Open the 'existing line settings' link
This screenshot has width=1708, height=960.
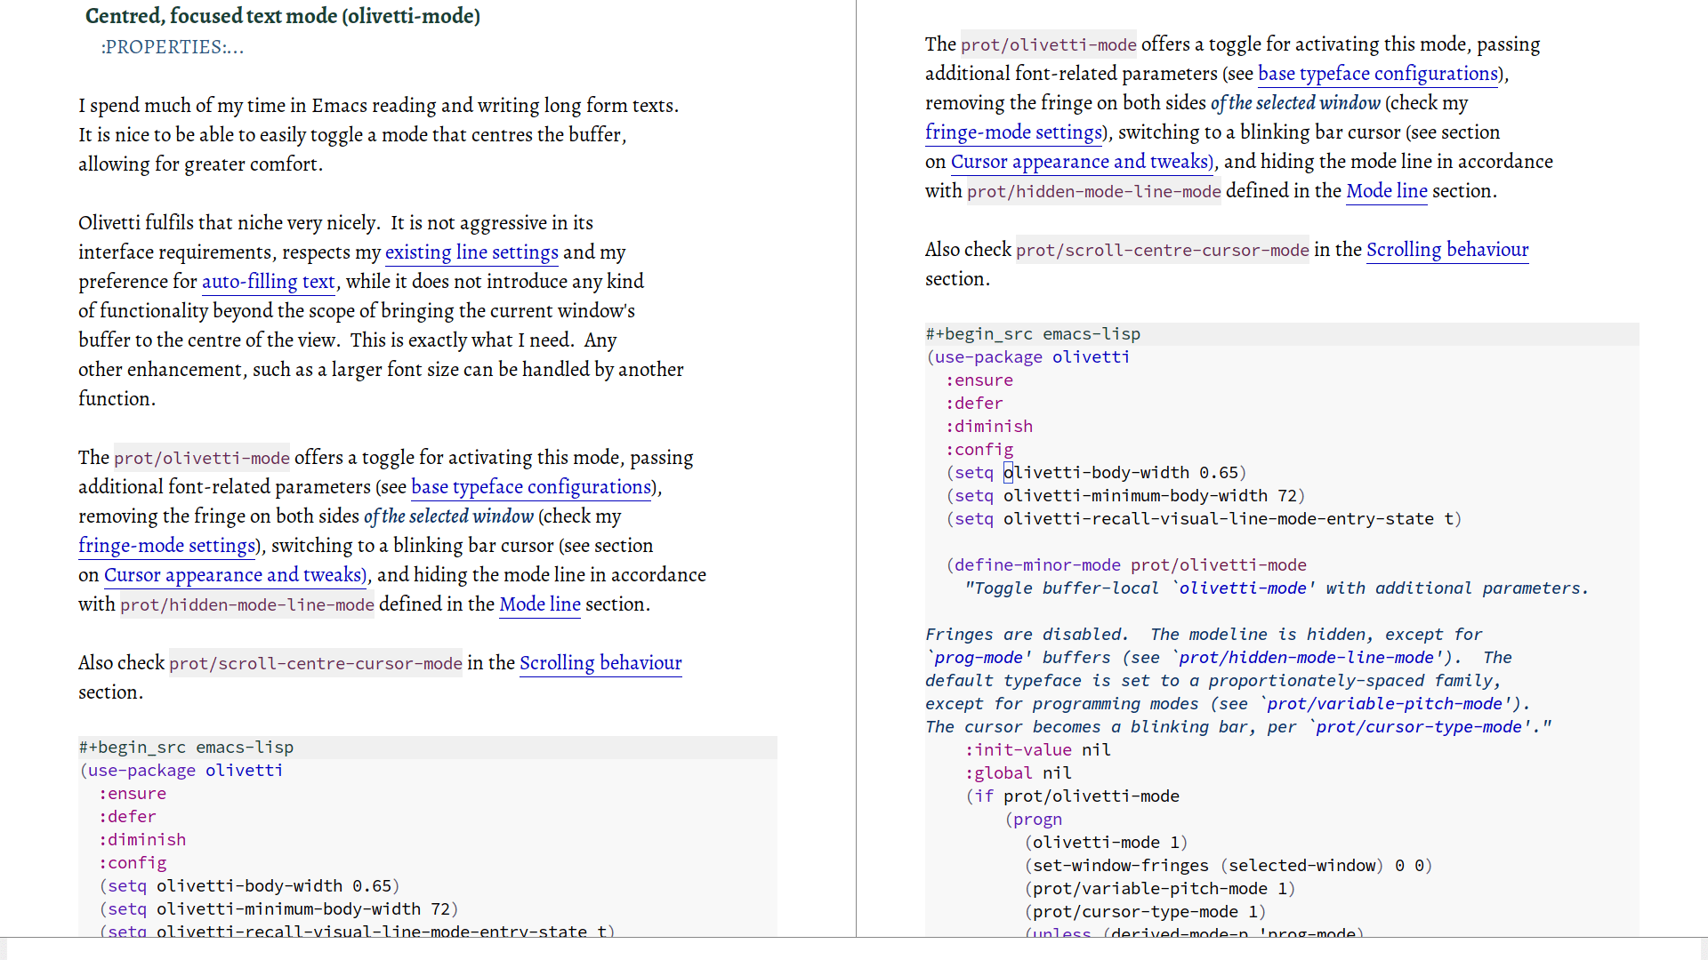point(471,252)
